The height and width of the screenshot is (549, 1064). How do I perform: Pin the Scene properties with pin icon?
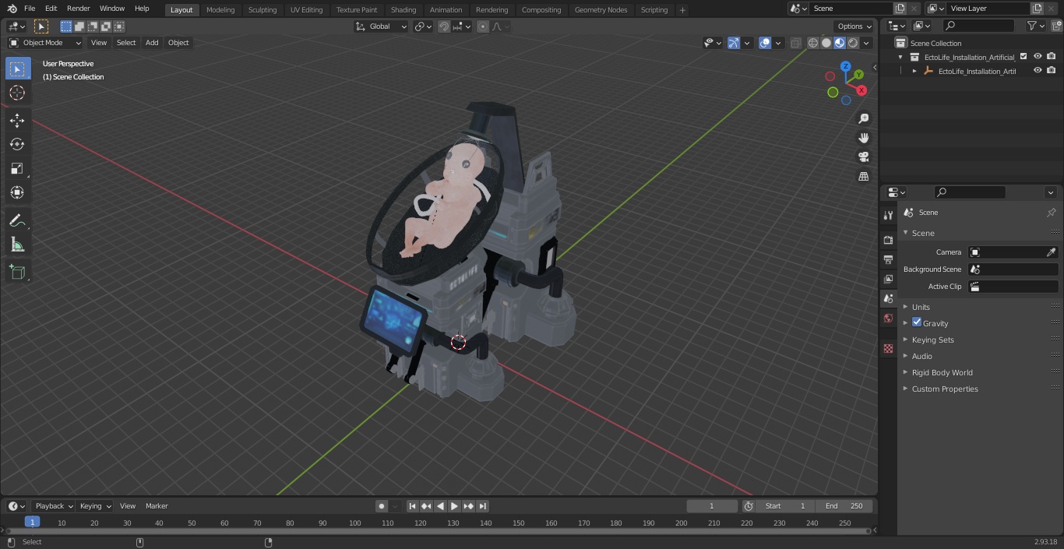pyautogui.click(x=1051, y=213)
